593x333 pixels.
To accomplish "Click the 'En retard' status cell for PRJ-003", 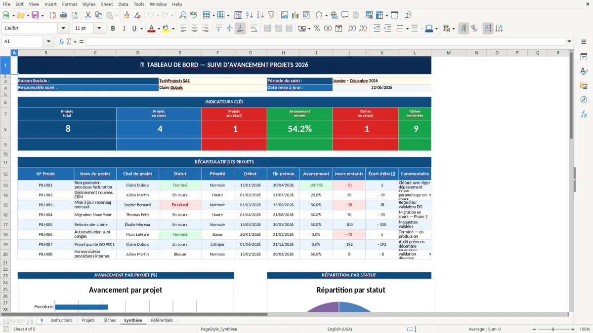I will pos(180,205).
